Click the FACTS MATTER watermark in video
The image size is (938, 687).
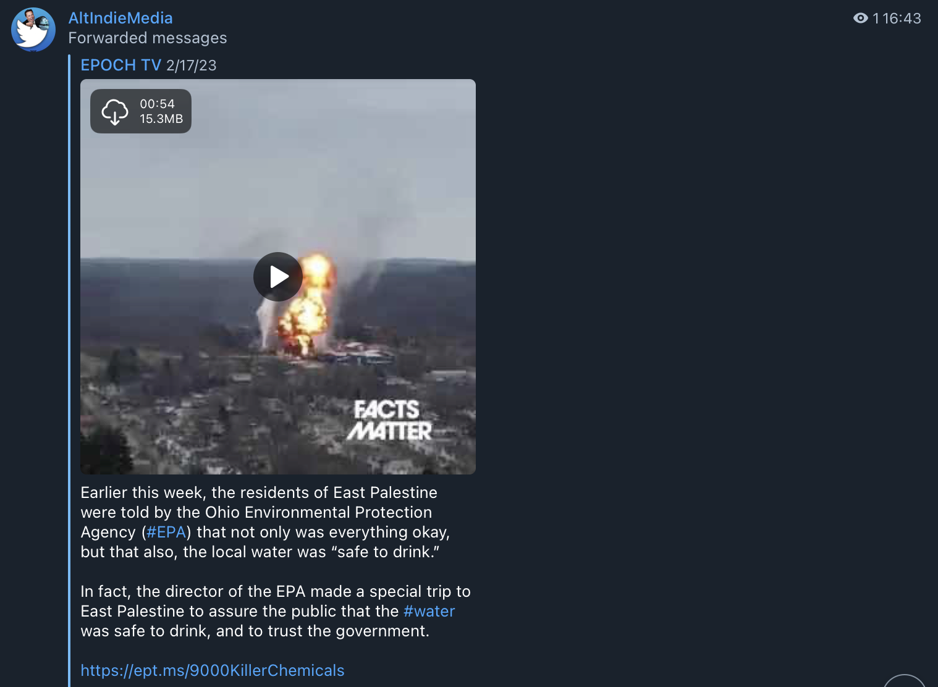[x=389, y=420]
